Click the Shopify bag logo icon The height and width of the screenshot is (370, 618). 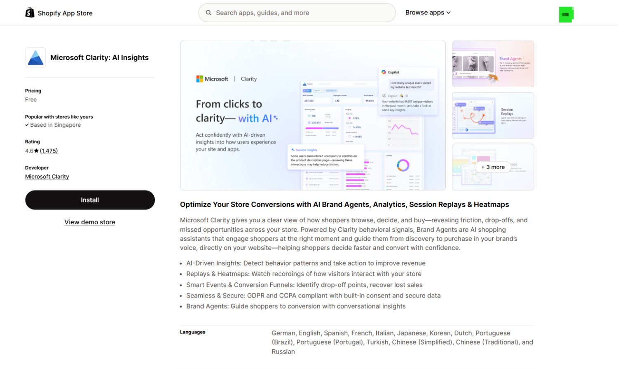pyautogui.click(x=30, y=13)
